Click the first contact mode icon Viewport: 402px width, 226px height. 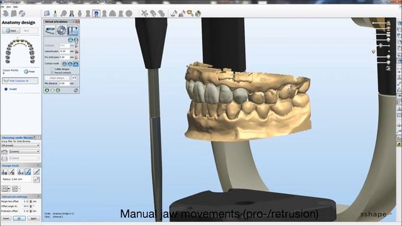[65, 64]
